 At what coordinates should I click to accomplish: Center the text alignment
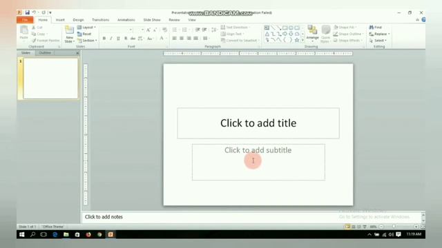coord(182,39)
